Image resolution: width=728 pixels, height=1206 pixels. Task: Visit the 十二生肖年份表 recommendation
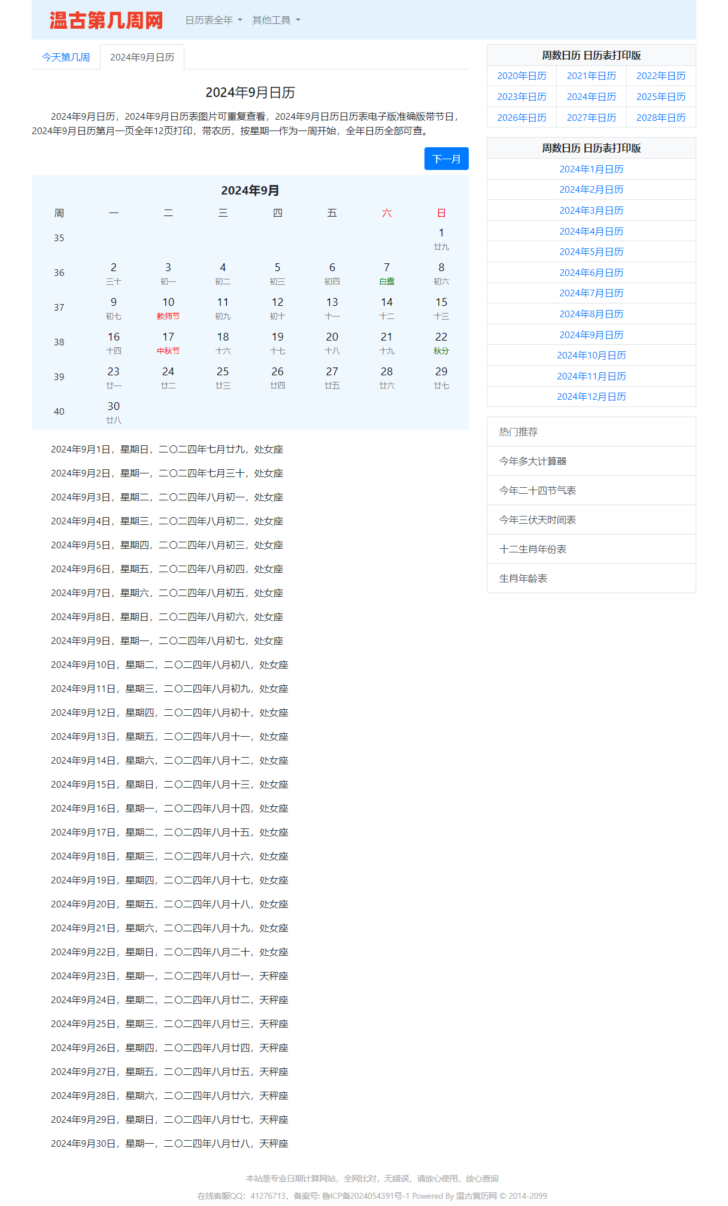pyautogui.click(x=532, y=549)
